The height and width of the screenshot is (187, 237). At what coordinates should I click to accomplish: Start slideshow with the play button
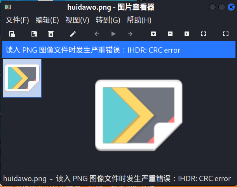[113, 34]
